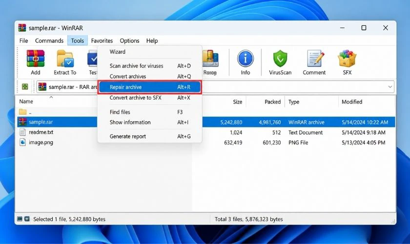Click the sample.rar address bar field

(215, 87)
